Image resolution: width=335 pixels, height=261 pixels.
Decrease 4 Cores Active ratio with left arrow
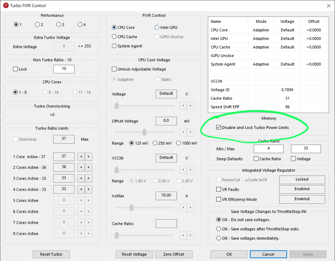81,189
